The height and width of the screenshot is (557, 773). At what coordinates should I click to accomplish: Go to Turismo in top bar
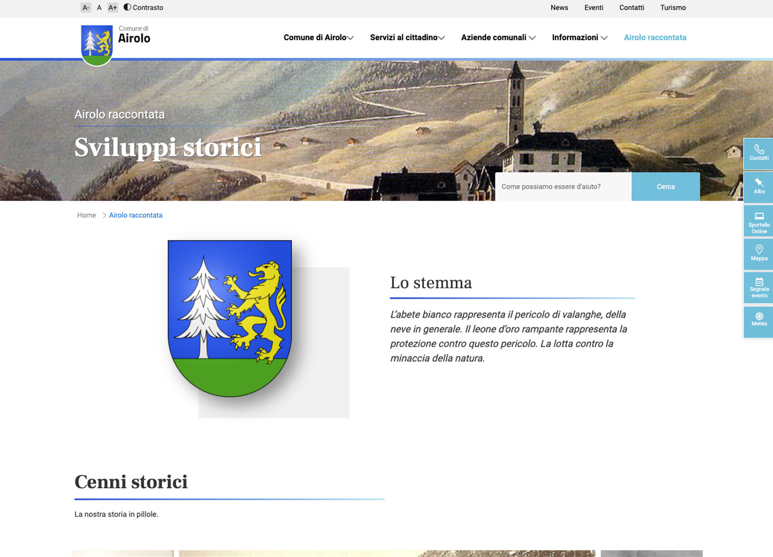pyautogui.click(x=673, y=8)
